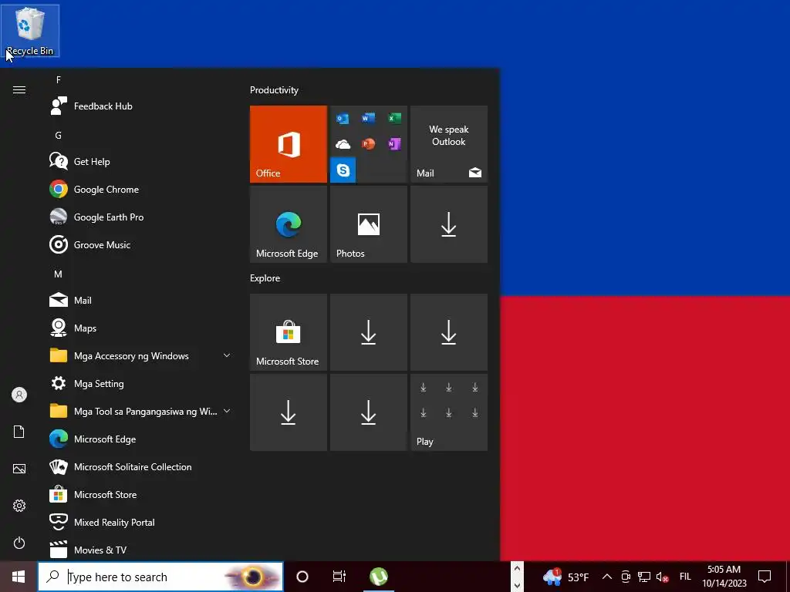The height and width of the screenshot is (592, 790).
Task: Launch Microsoft Solitaire Collection
Action: 140,466
